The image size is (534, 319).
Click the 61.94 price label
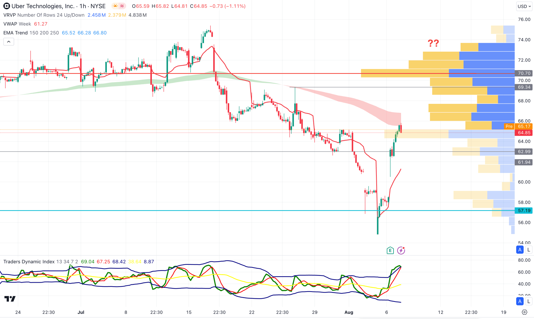(524, 162)
